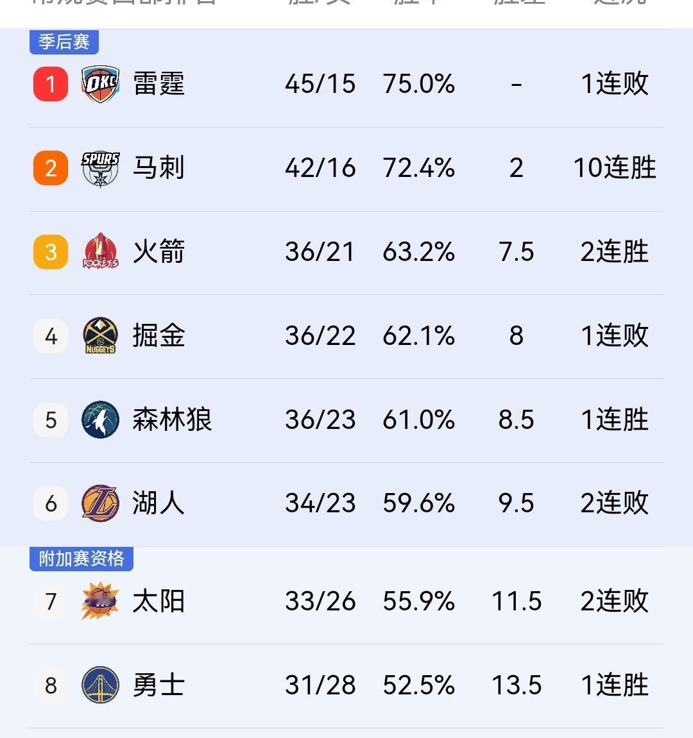The image size is (693, 738).
Task: Expand the 季后赛 section label
Action: [64, 42]
